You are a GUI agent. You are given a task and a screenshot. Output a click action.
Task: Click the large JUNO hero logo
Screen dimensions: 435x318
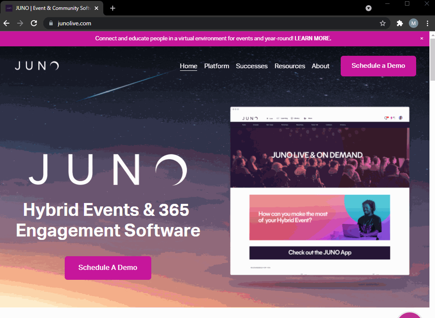[x=108, y=170]
